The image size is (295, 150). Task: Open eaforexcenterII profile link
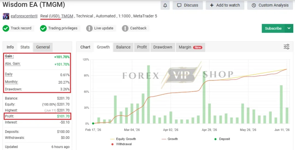tap(24, 16)
